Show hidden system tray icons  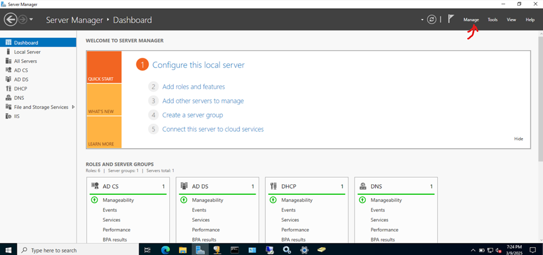pyautogui.click(x=473, y=250)
